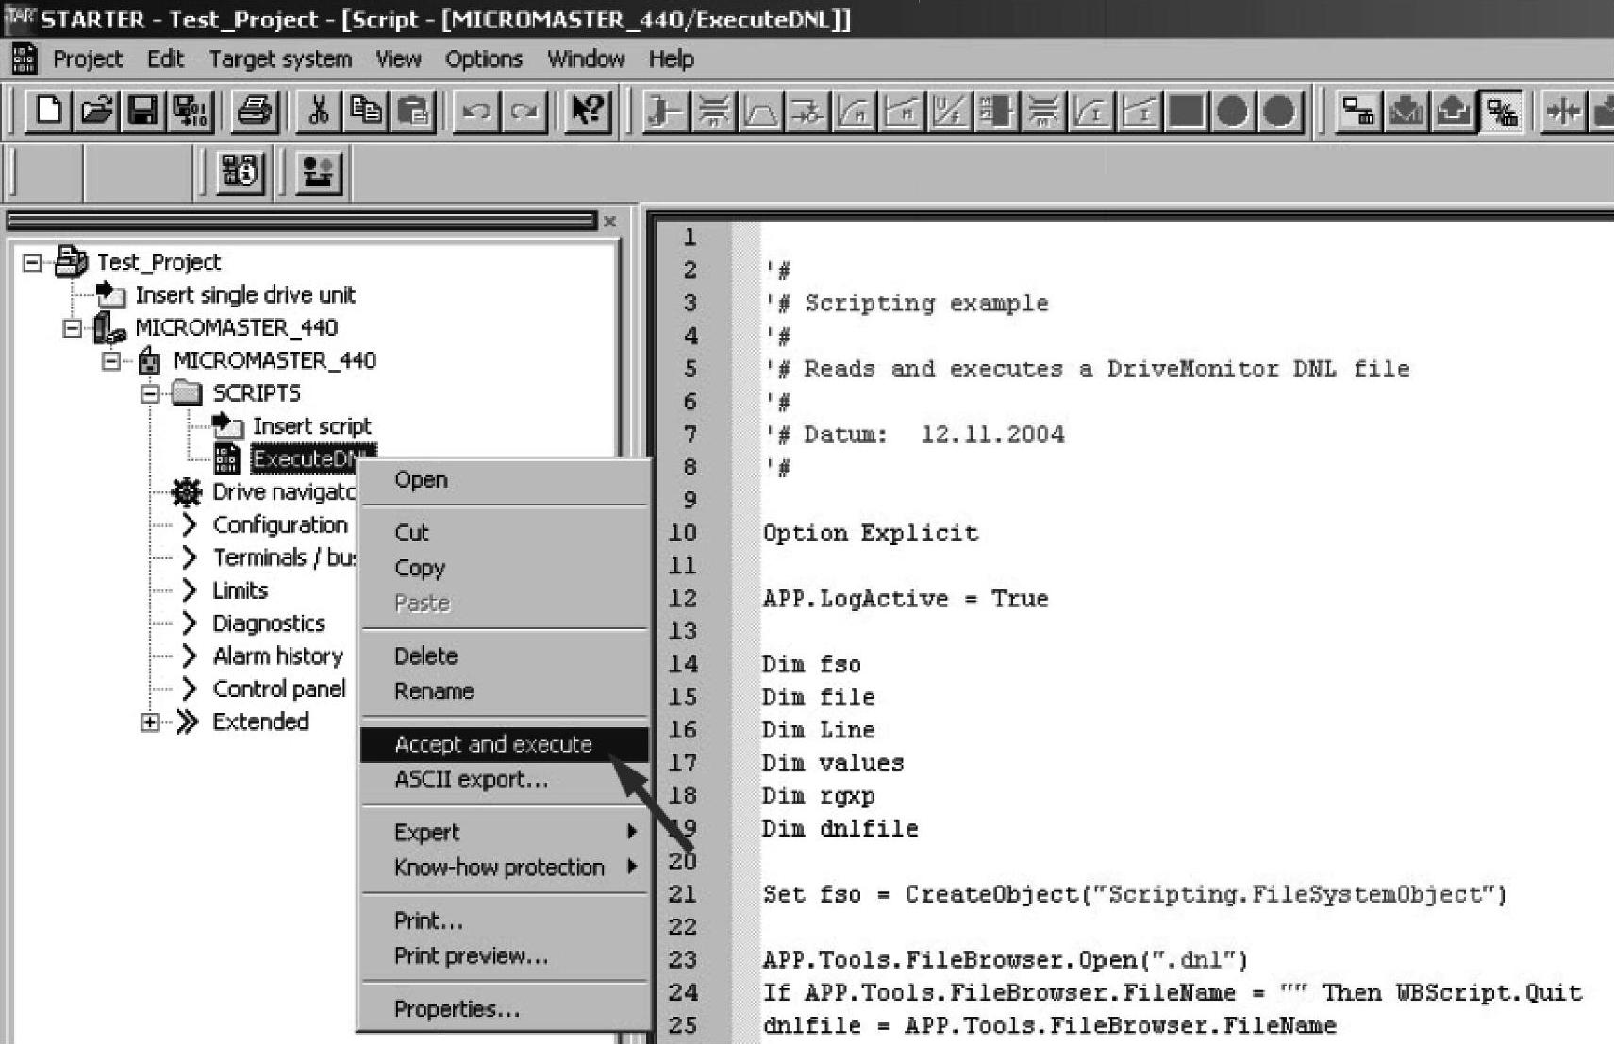Screen dimensions: 1614x1044
Task: Click the Open project folder icon
Action: pyautogui.click(x=96, y=111)
